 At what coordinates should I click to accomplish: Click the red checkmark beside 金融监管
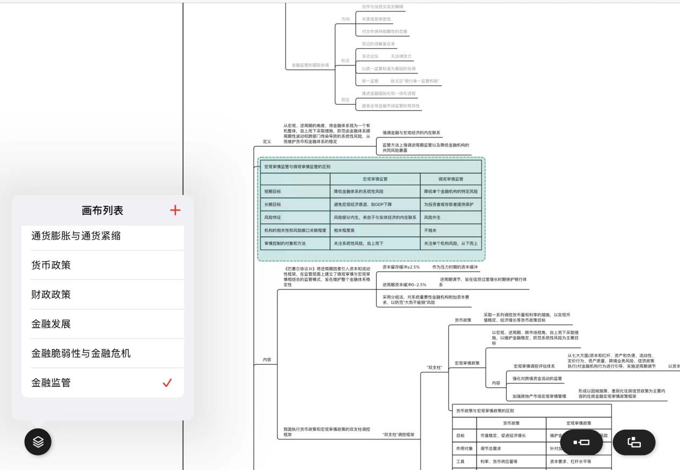pos(167,383)
